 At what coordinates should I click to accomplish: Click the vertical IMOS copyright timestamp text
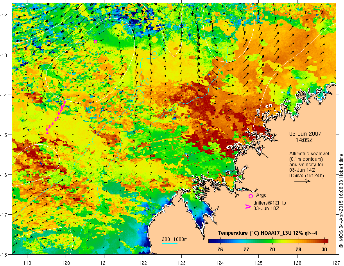(341, 201)
